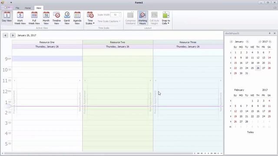Open the application menu button
278x156 pixels.
point(7,8)
